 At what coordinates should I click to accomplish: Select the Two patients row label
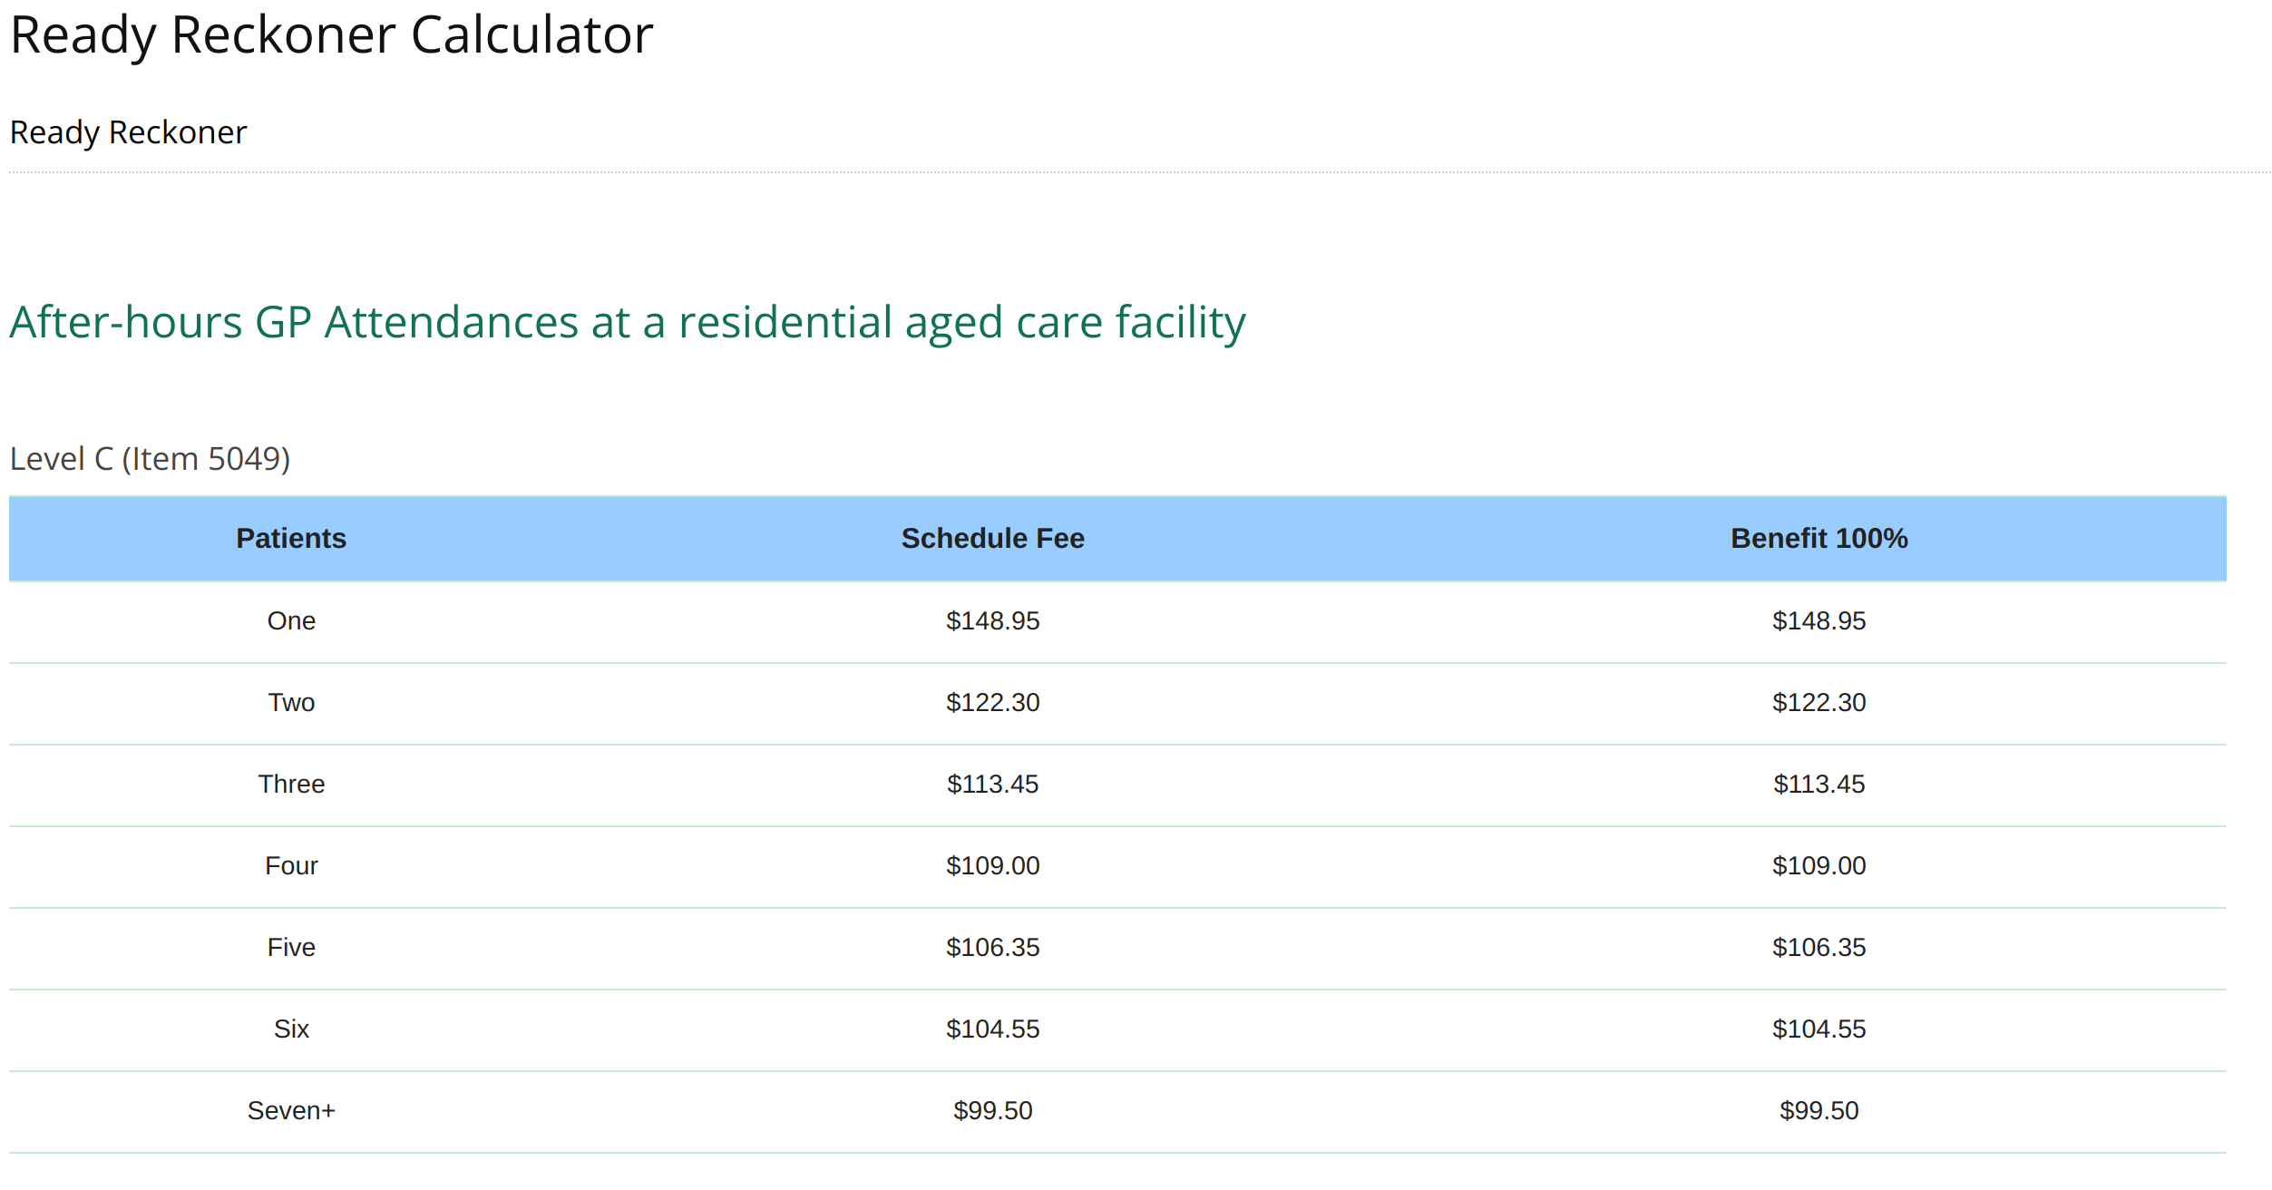click(291, 703)
